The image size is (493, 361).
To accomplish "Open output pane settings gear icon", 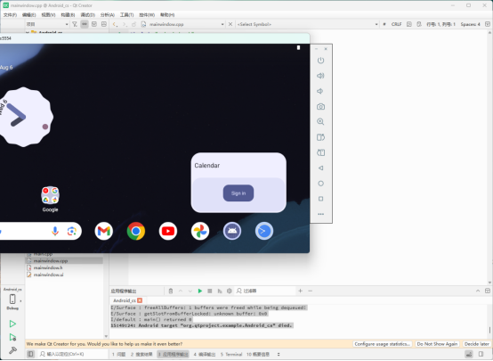I will pyautogui.click(x=230, y=291).
